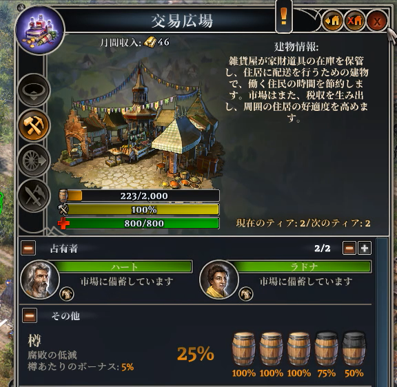Open the hammer and pickaxe work tab
397x387 pixels.
(34, 125)
